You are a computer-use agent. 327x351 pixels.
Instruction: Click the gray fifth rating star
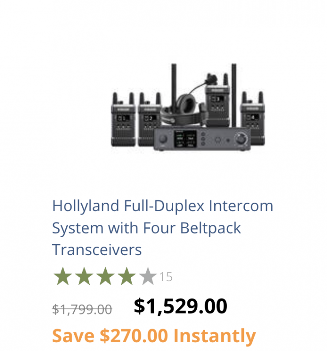pyautogui.click(x=148, y=277)
